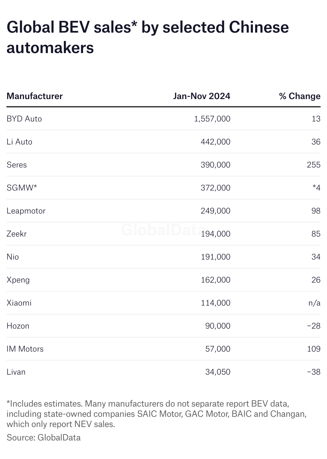Click the % Change column header
Image resolution: width=327 pixels, height=459 pixels.
pyautogui.click(x=300, y=96)
